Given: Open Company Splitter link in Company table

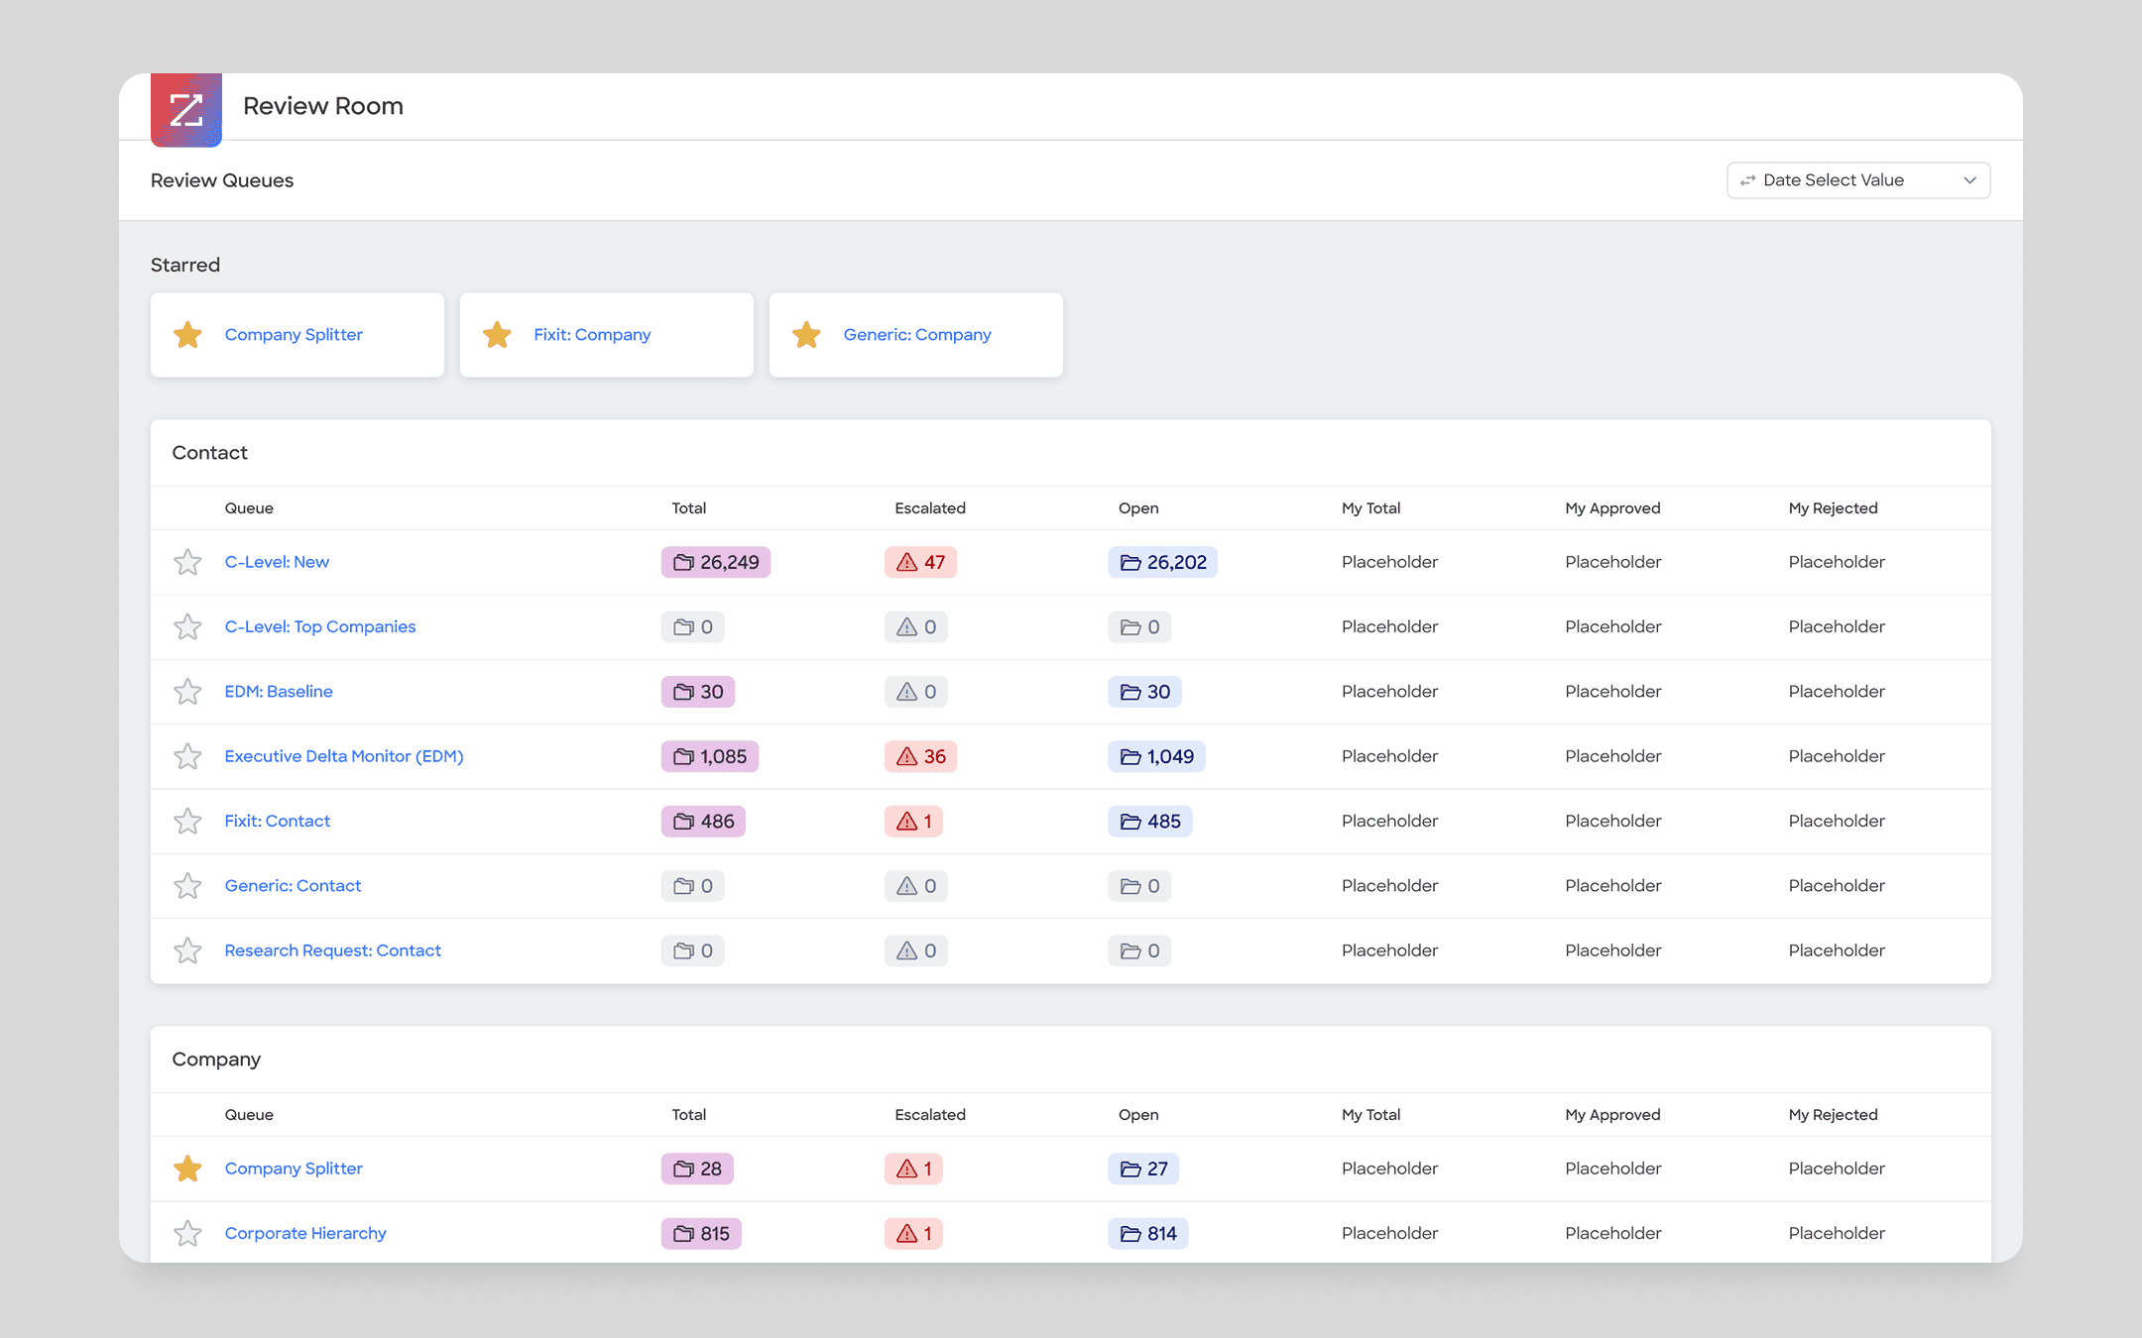Looking at the screenshot, I should (x=294, y=1169).
